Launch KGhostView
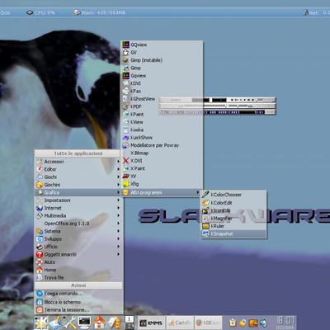330x330 pixels. tap(162, 99)
